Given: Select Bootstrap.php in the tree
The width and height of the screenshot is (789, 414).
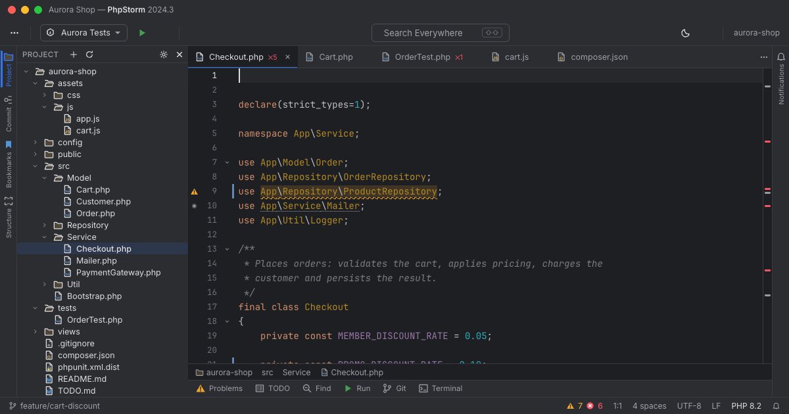Looking at the screenshot, I should pos(103,296).
